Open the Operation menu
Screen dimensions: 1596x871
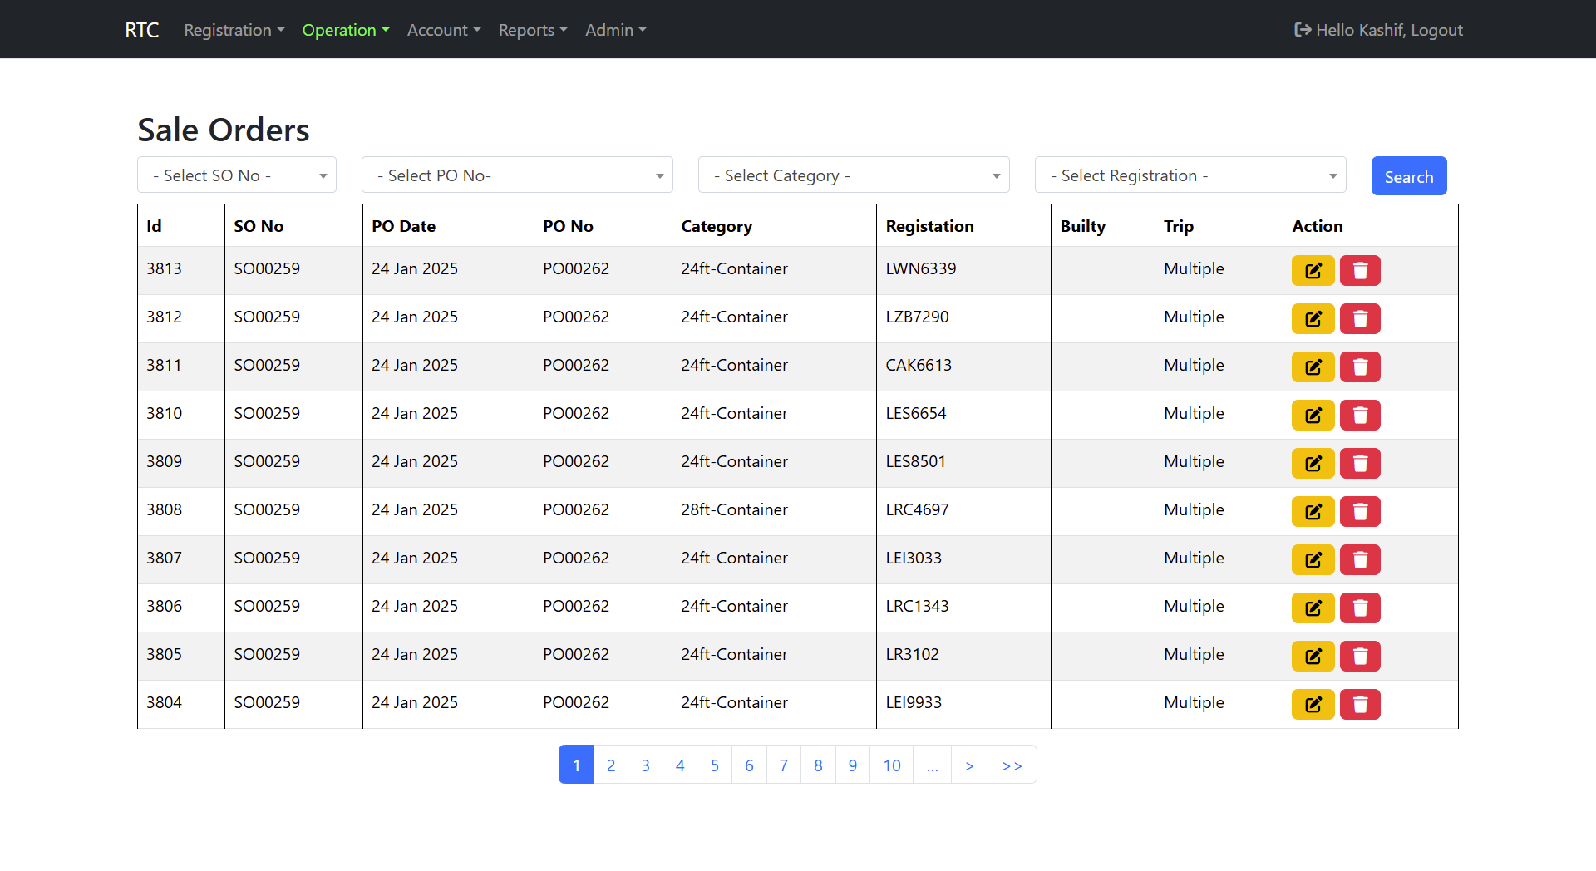(x=345, y=30)
